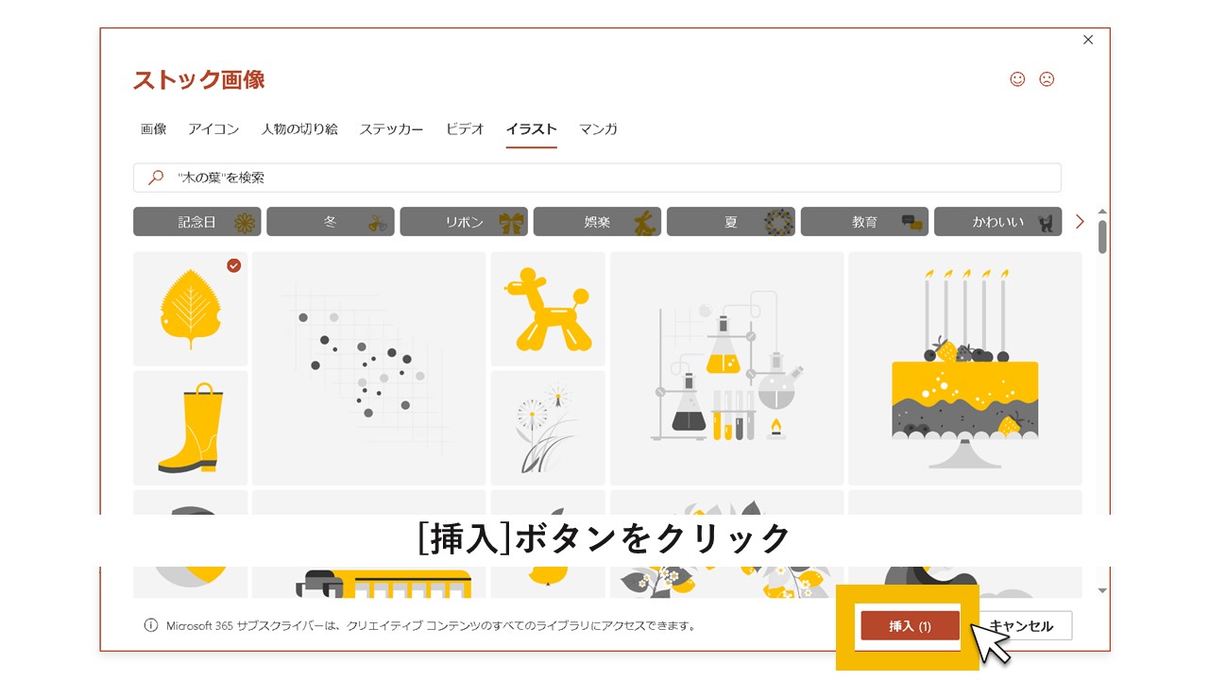Open the ビデオ tab
This screenshot has height=680, width=1209.
[x=464, y=129]
